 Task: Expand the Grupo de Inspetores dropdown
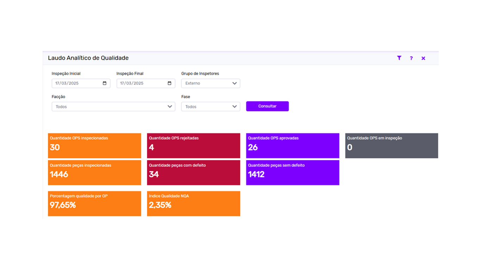tap(211, 83)
